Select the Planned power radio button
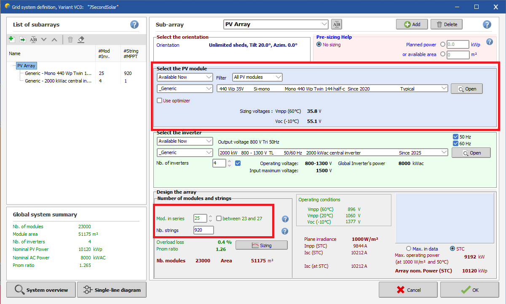 pyautogui.click(x=443, y=45)
